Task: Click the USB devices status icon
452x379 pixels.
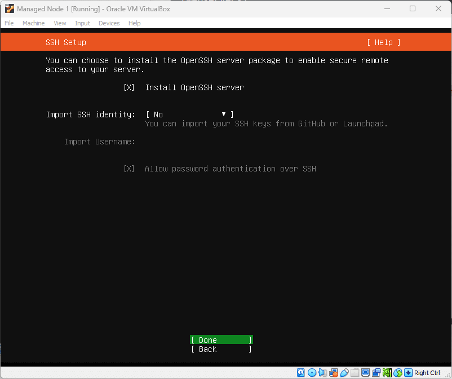Action: click(x=344, y=373)
